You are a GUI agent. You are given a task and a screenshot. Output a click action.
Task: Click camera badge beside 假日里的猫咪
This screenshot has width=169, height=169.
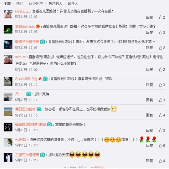[x=39, y=109]
